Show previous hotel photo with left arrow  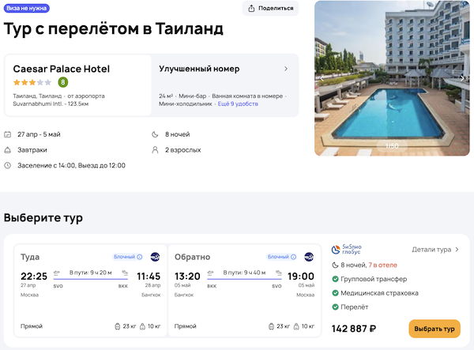tap(322, 78)
